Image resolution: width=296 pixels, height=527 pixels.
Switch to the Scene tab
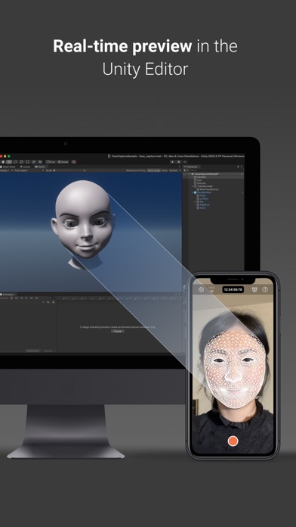(25, 167)
